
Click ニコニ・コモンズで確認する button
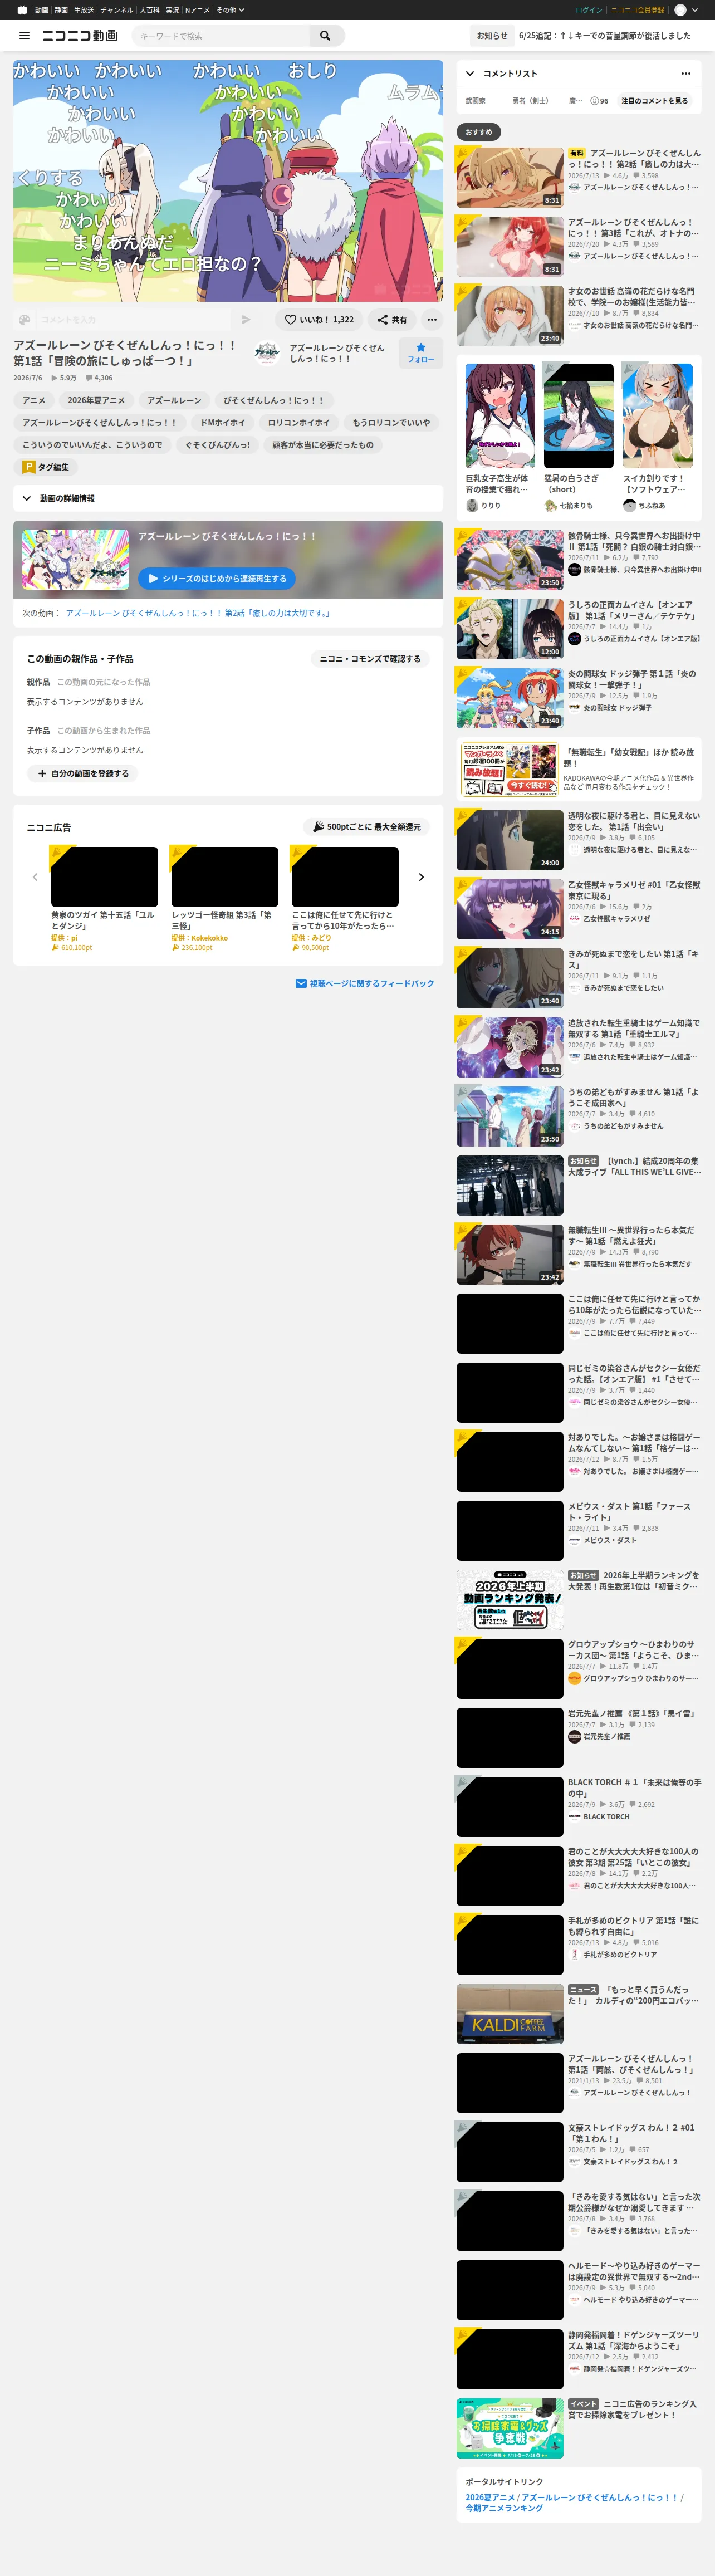(370, 659)
